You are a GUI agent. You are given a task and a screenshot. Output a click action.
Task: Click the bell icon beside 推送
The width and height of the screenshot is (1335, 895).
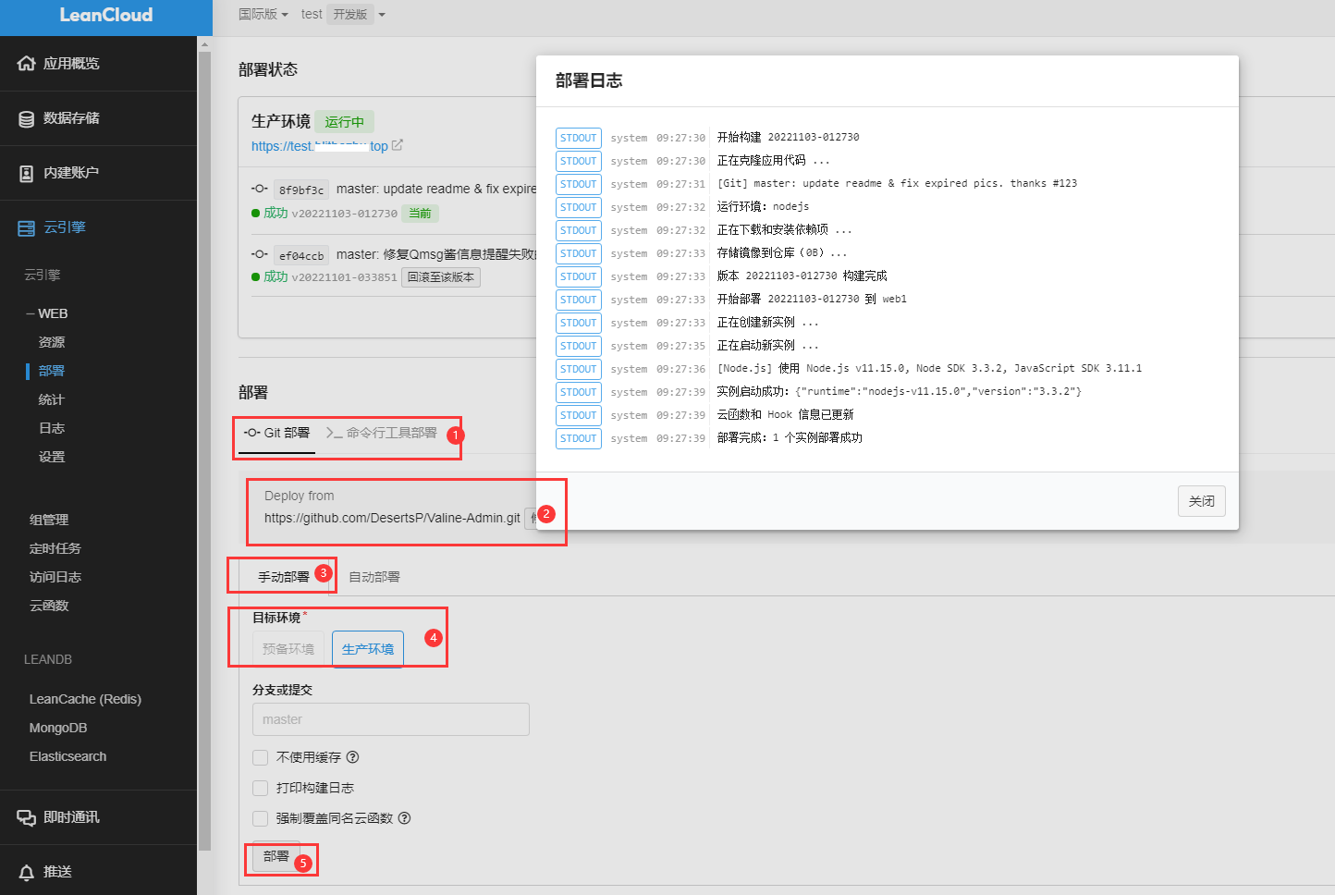[x=26, y=872]
